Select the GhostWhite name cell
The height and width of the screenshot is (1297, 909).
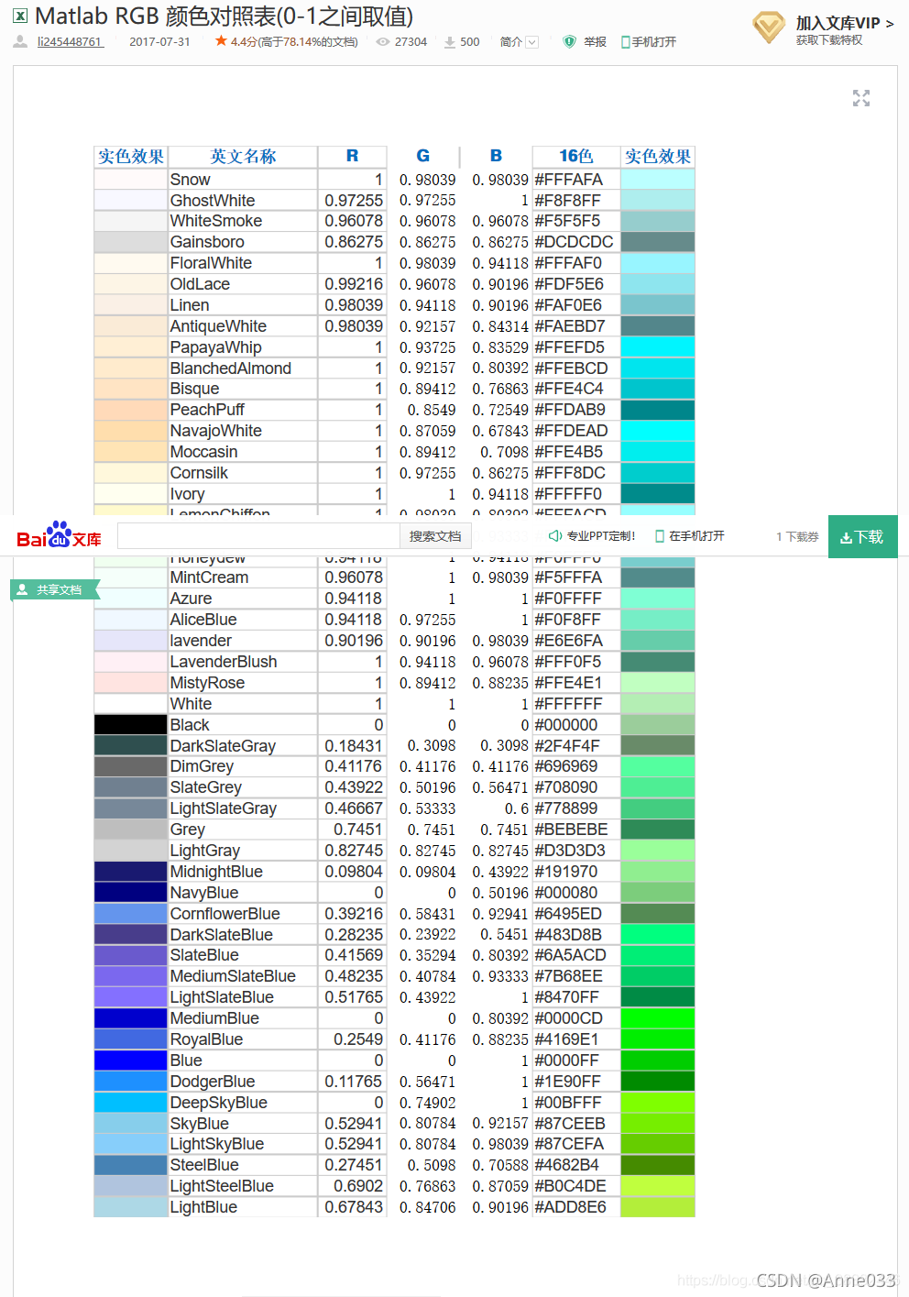(243, 200)
